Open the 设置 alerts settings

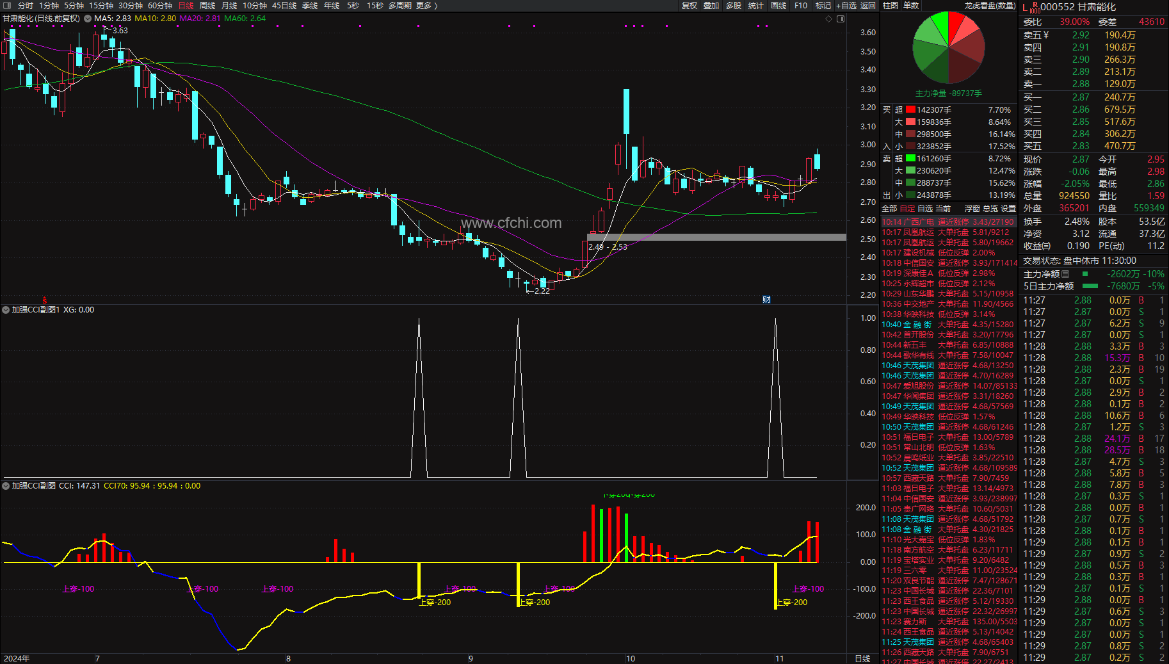tap(1008, 209)
